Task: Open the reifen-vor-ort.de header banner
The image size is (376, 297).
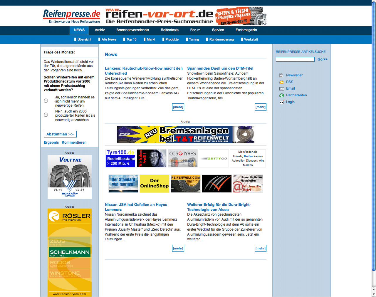Action: coord(186,16)
